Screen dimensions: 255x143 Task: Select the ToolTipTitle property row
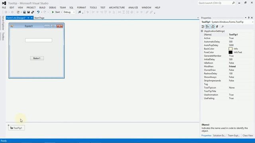click(227, 91)
